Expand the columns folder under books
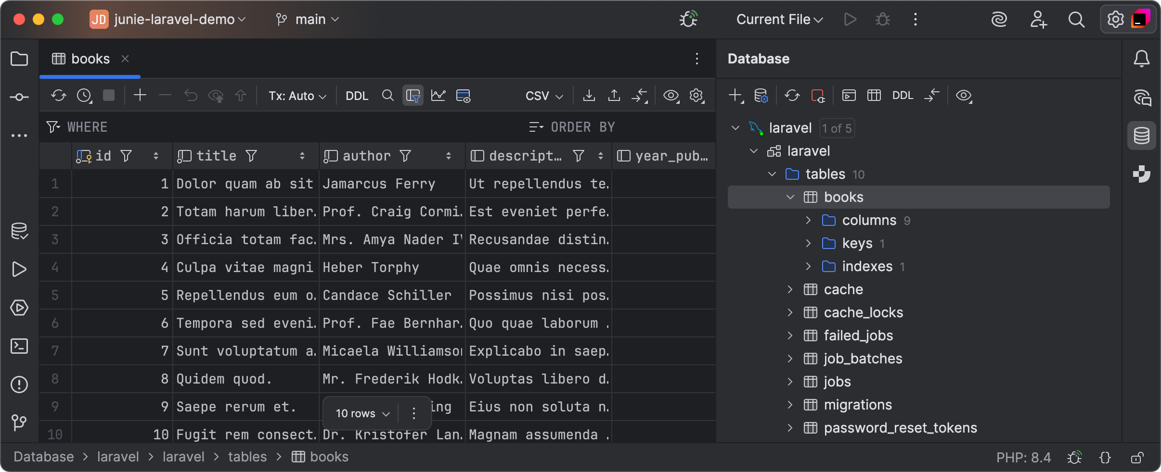The height and width of the screenshot is (472, 1161). 809,220
